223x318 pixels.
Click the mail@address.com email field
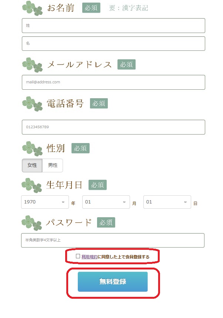point(113,82)
